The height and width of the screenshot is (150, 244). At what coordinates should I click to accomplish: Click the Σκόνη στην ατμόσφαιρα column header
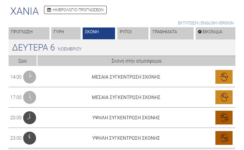pos(136,61)
